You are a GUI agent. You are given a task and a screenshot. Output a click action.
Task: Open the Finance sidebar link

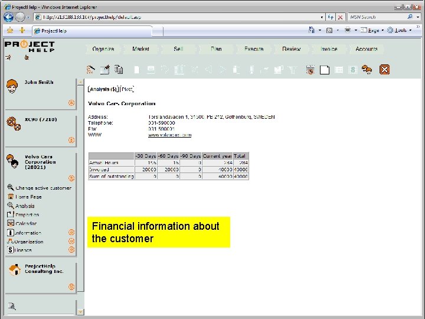coord(23,250)
